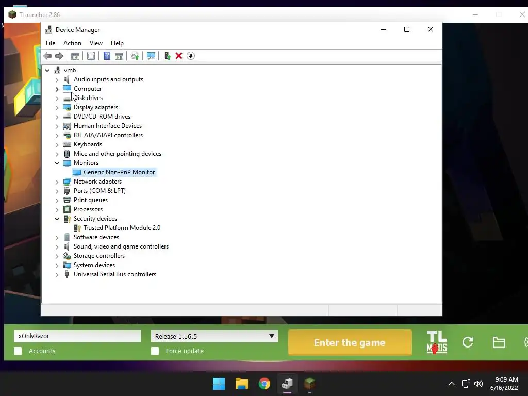Click the refresh icon in TLauncher
This screenshot has width=528, height=396.
468,342
